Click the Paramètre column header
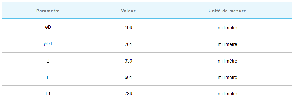The image size is (294, 105). (48, 11)
